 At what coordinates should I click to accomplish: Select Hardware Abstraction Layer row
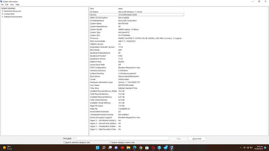(137, 82)
